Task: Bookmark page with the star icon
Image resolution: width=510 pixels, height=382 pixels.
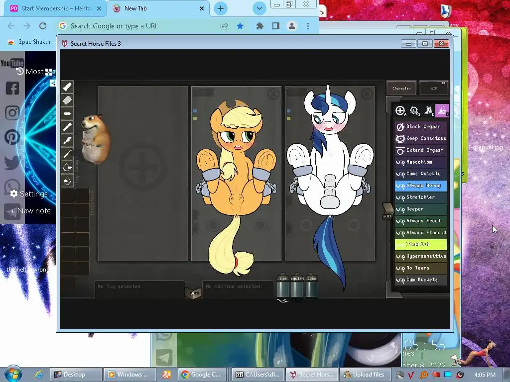Action: pos(240,26)
